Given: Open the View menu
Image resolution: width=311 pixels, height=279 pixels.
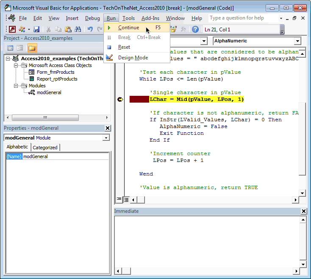Looking at the screenshot, I should (x=54, y=18).
